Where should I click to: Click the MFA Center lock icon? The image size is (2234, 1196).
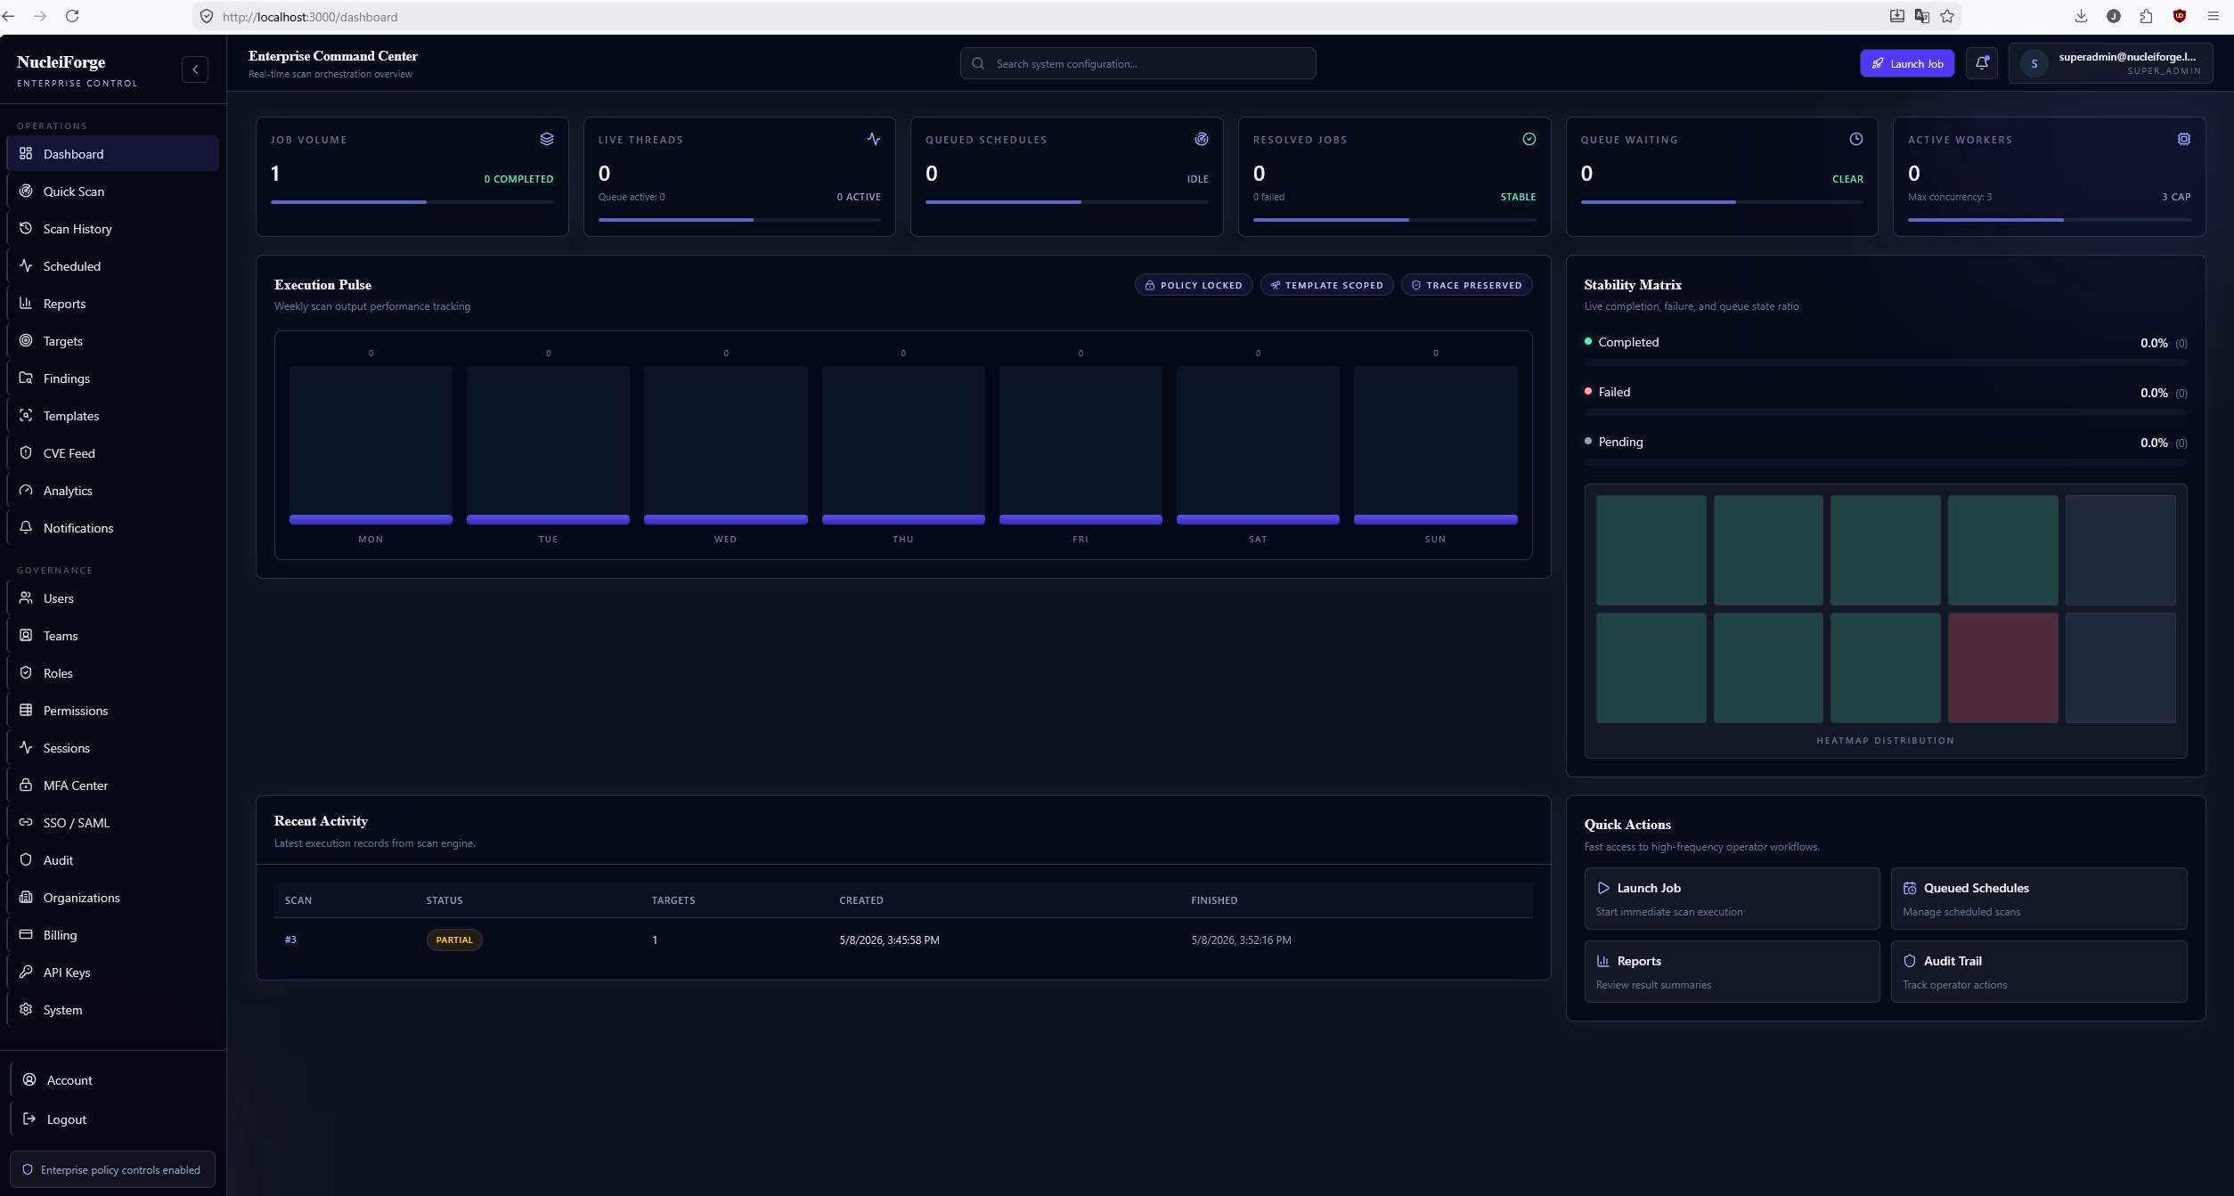click(26, 785)
